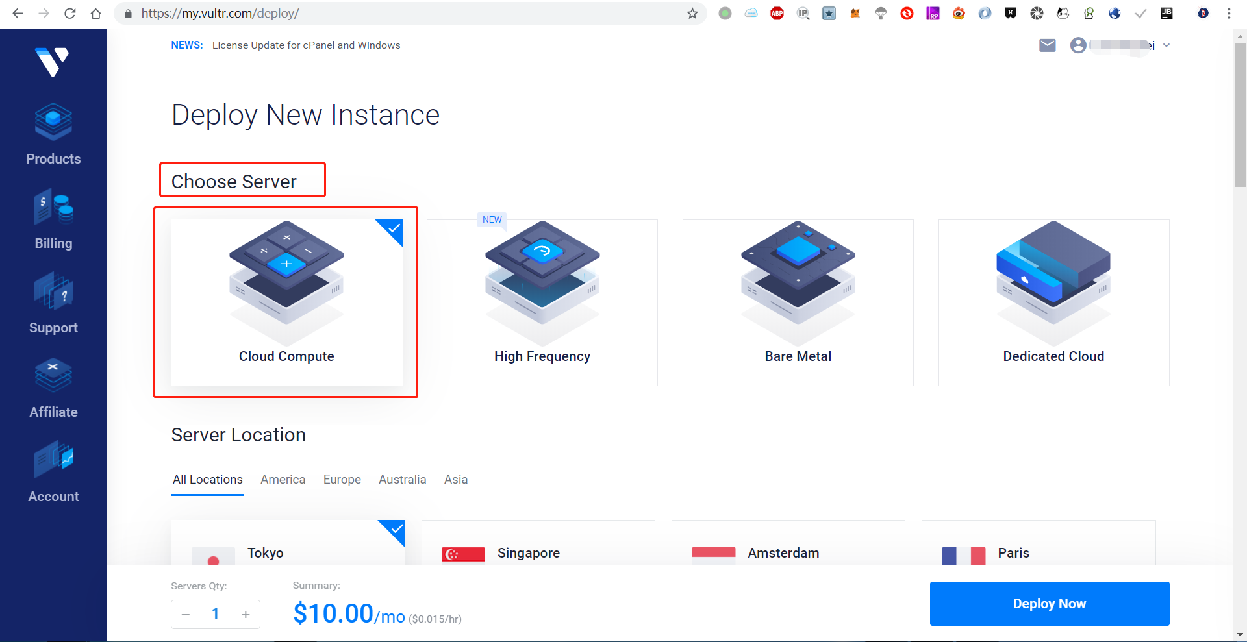Choose Paris server location
Image resolution: width=1247 pixels, height=642 pixels.
click(1039, 543)
